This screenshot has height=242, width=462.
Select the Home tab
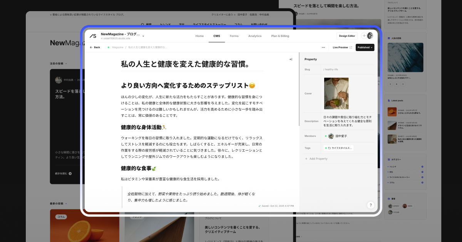click(199, 36)
